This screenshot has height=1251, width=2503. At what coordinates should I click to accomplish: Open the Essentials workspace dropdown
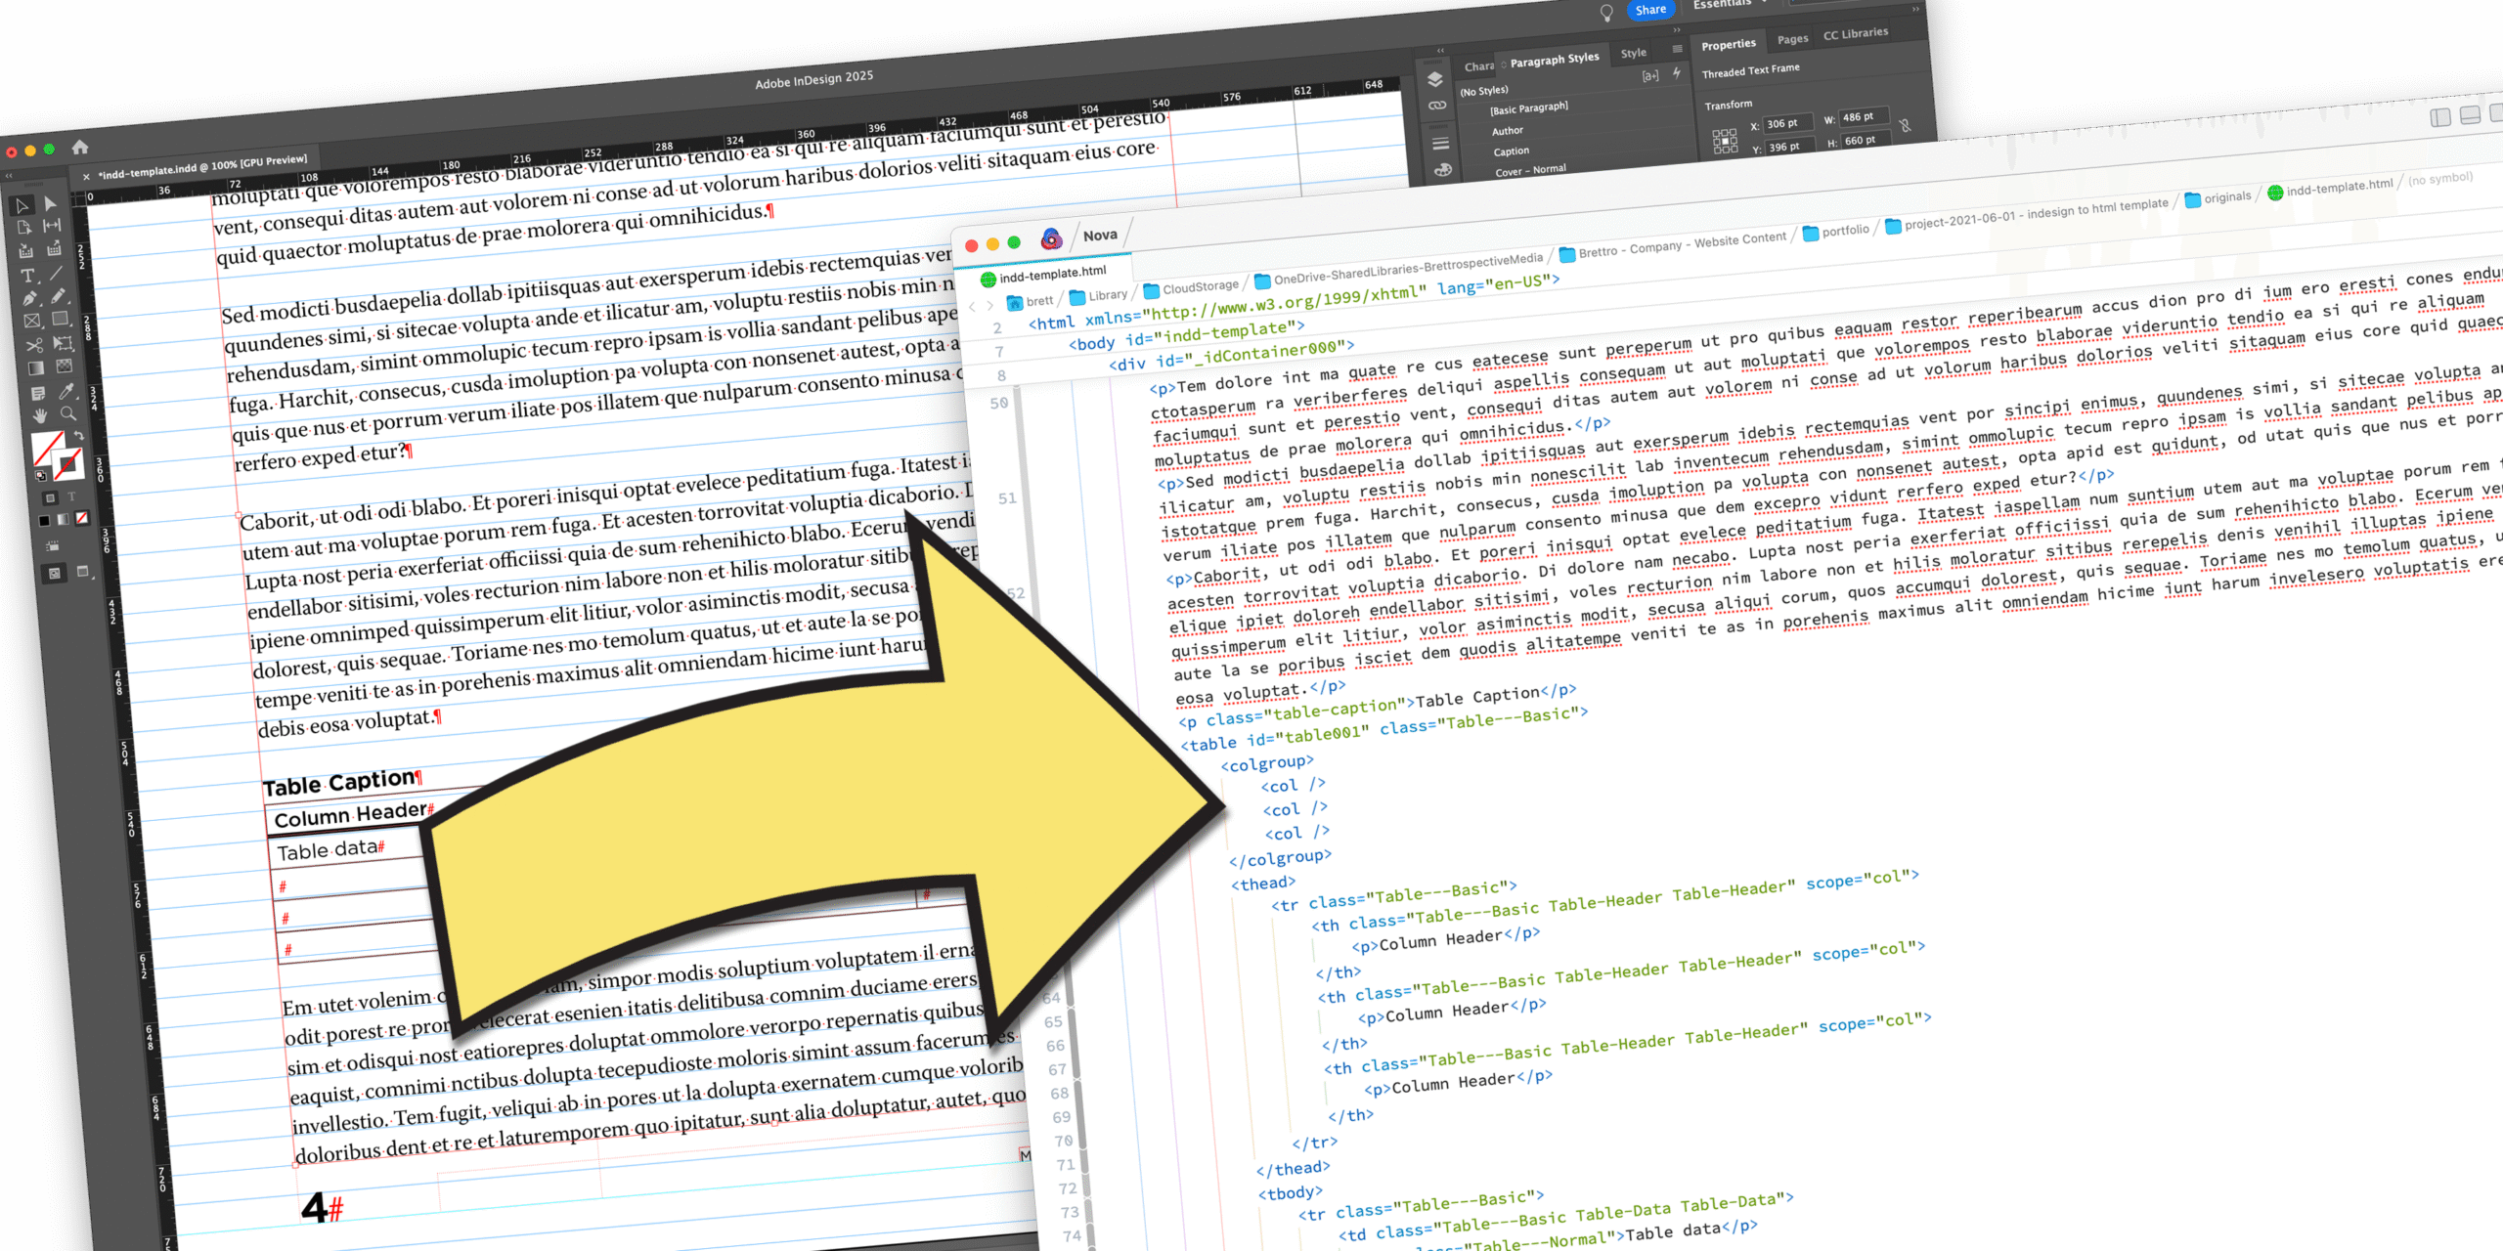[1729, 3]
